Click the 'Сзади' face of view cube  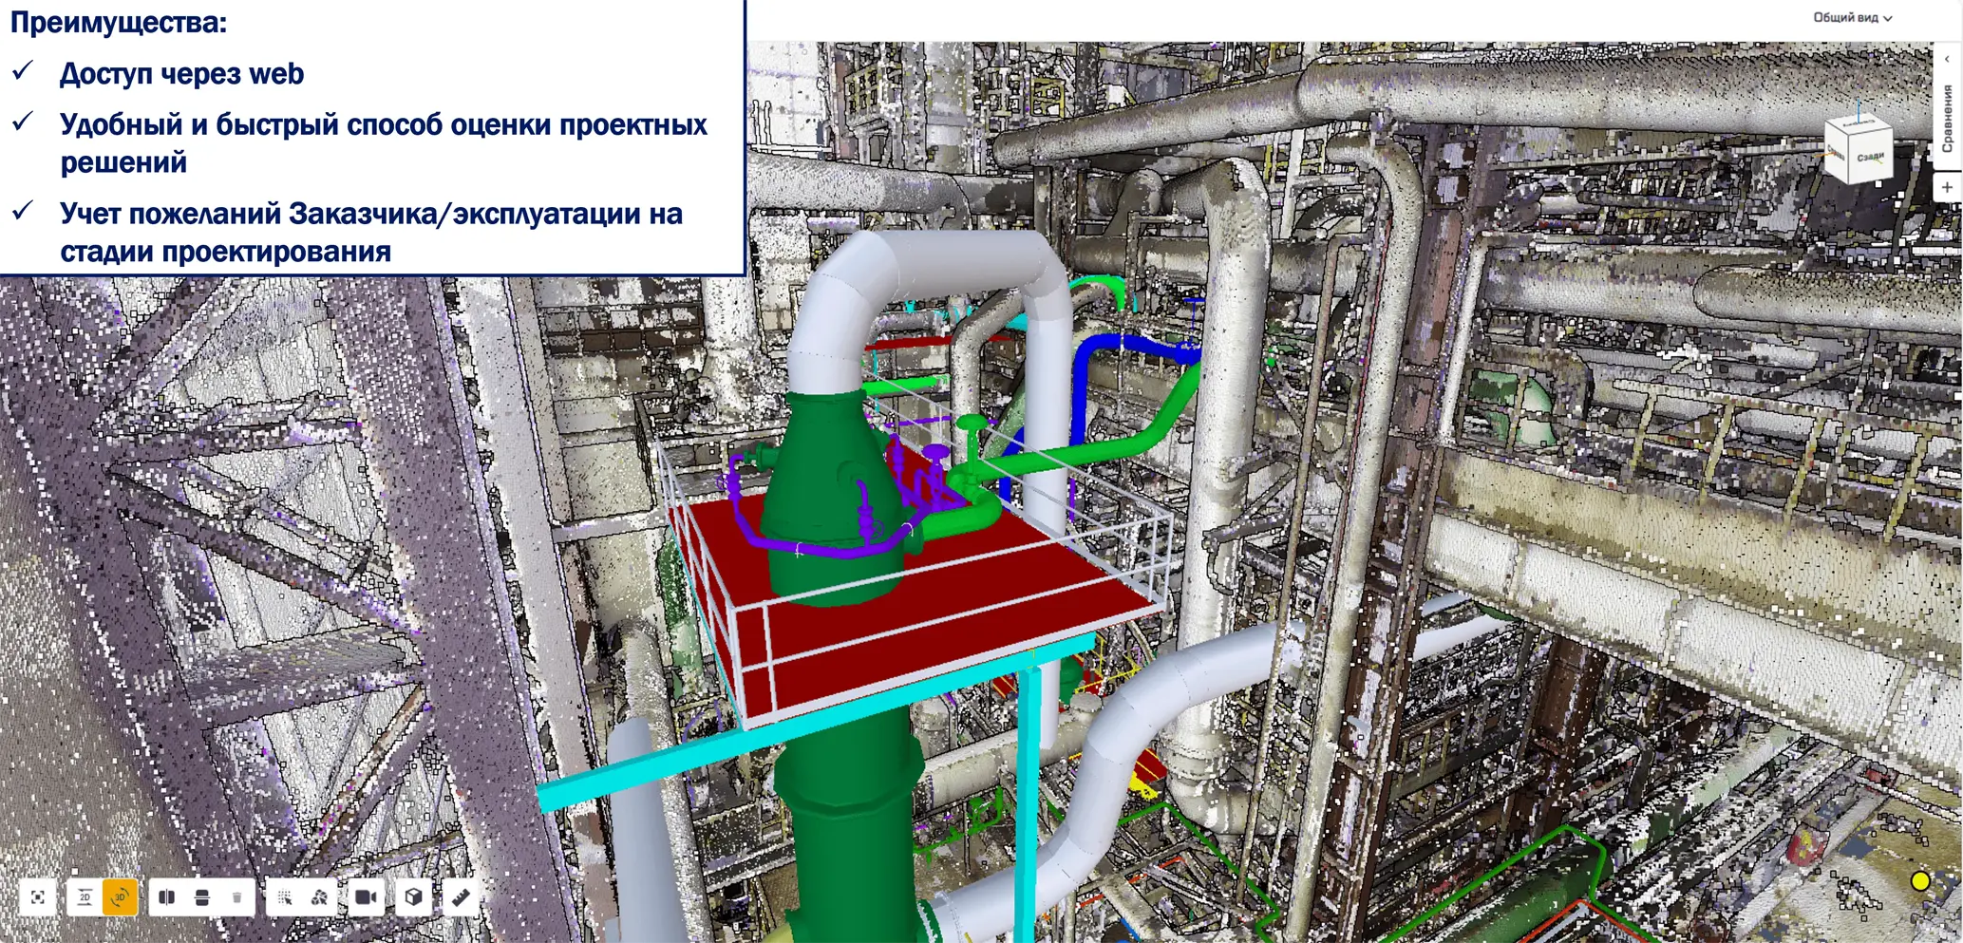pyautogui.click(x=1869, y=157)
